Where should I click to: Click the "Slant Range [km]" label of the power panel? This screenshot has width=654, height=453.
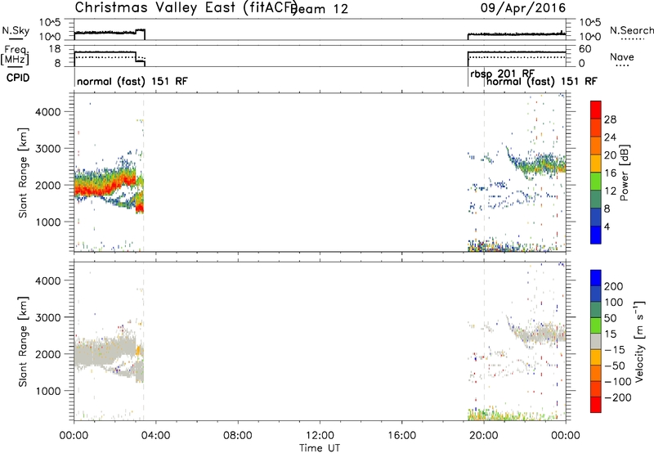[x=23, y=173]
